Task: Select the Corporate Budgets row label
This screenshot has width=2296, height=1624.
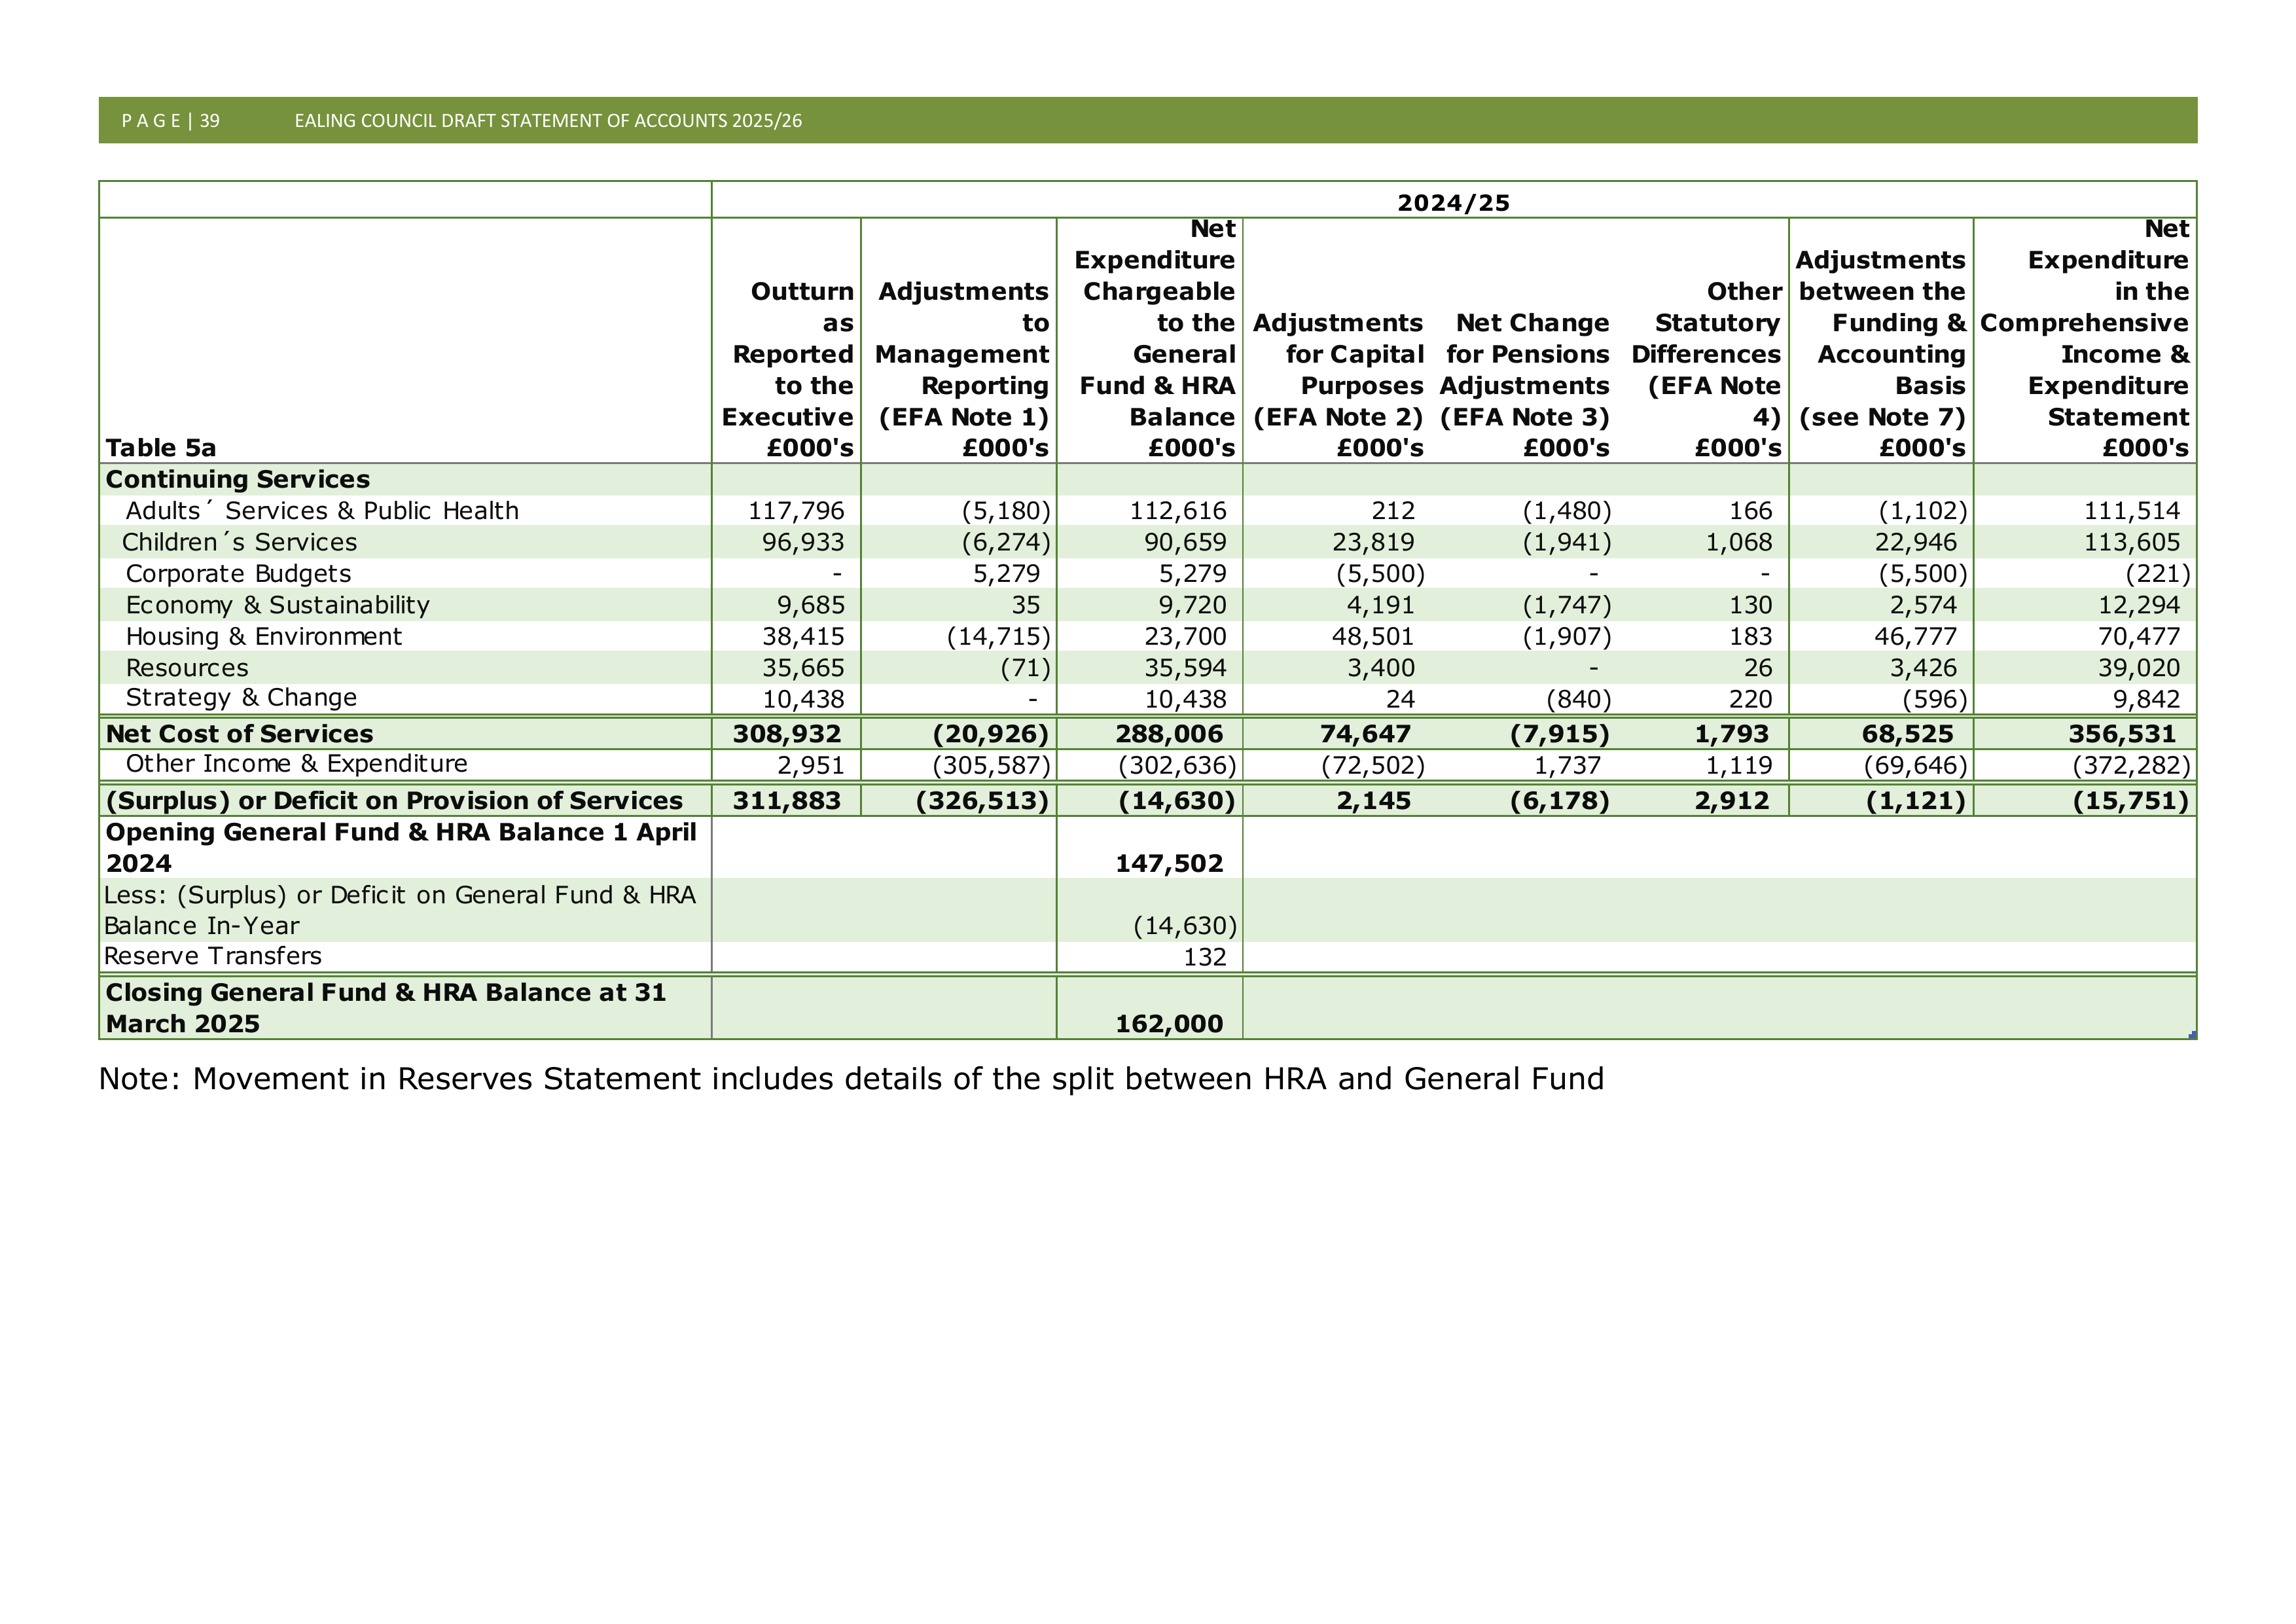Action: (238, 574)
